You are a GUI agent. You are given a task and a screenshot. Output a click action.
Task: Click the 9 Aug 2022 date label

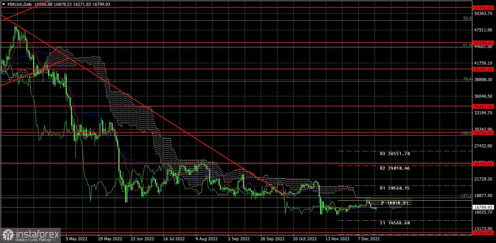click(206, 239)
